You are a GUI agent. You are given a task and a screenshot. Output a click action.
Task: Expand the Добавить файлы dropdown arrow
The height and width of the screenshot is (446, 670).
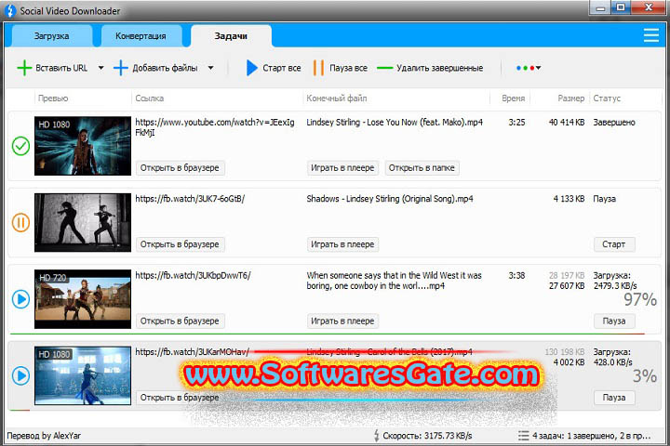[210, 68]
